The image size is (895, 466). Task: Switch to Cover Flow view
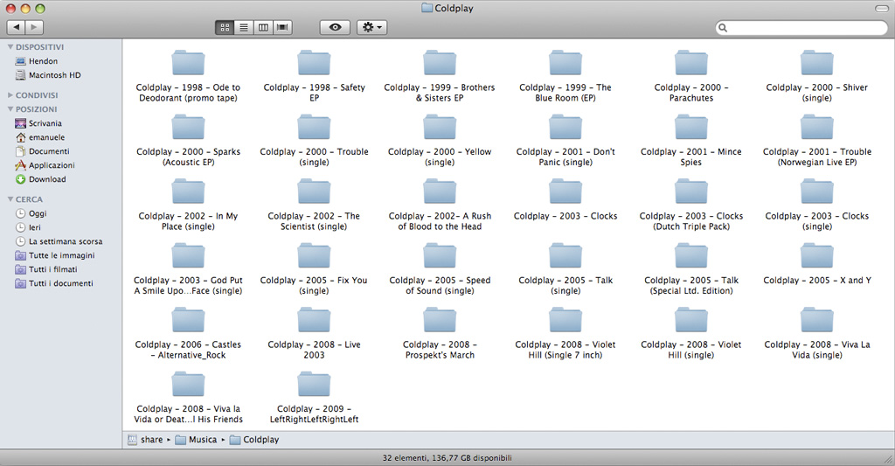[282, 28]
